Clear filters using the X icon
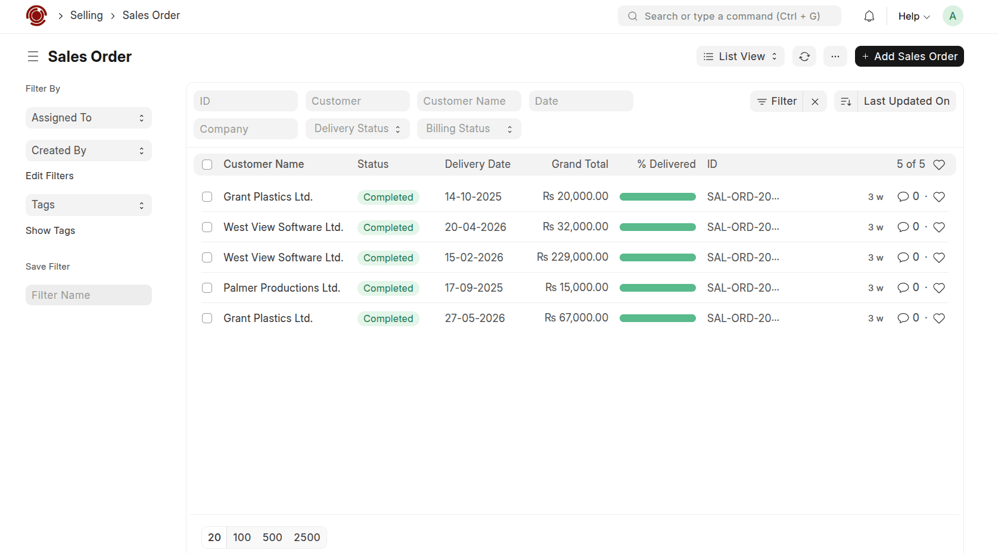The height and width of the screenshot is (553, 998). 814,101
